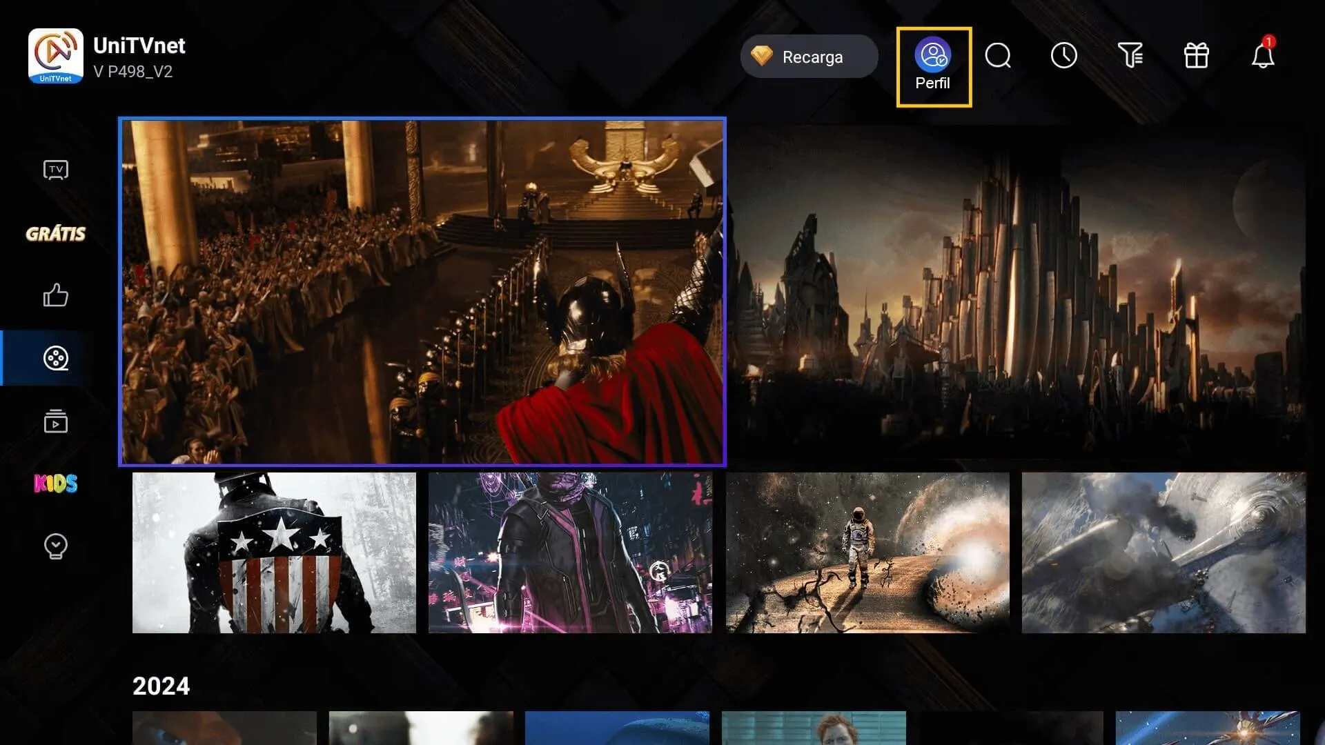Select the thumbs-up recommended sidebar icon

click(56, 295)
